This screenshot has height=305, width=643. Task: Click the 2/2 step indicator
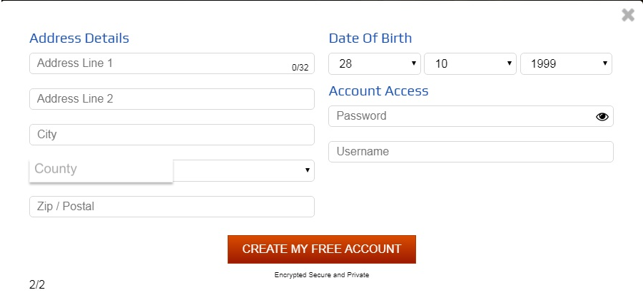[x=37, y=285]
